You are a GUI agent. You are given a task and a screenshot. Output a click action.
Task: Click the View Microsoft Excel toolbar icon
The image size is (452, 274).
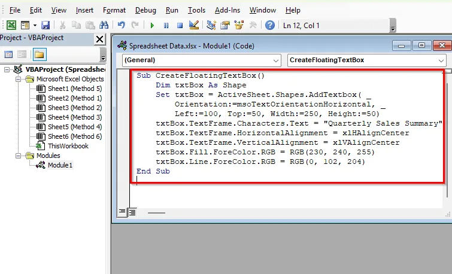(x=11, y=25)
